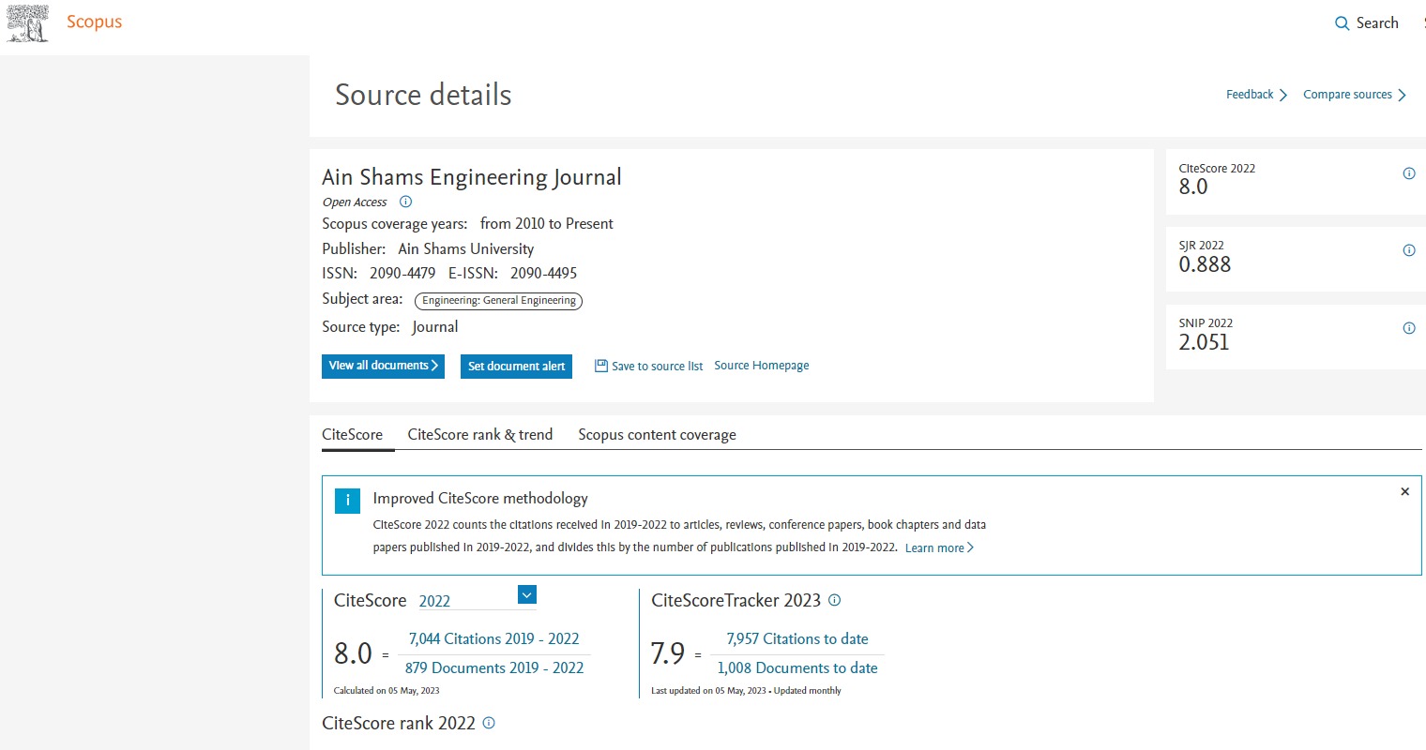The height and width of the screenshot is (750, 1426).
Task: Select the Source details heading
Action: click(x=423, y=95)
